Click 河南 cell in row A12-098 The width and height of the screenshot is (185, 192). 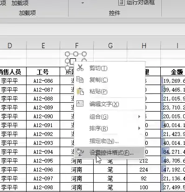point(77,187)
